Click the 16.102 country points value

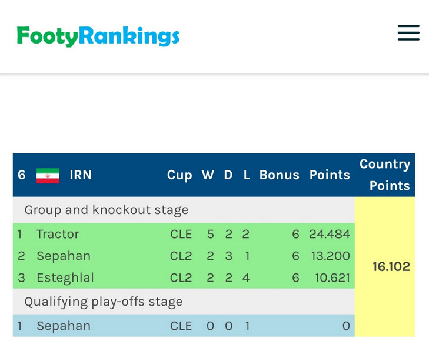391,266
